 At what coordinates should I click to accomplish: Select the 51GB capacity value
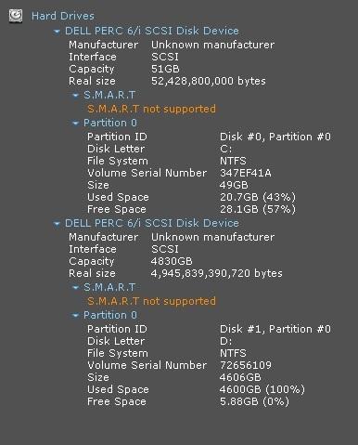click(x=165, y=69)
